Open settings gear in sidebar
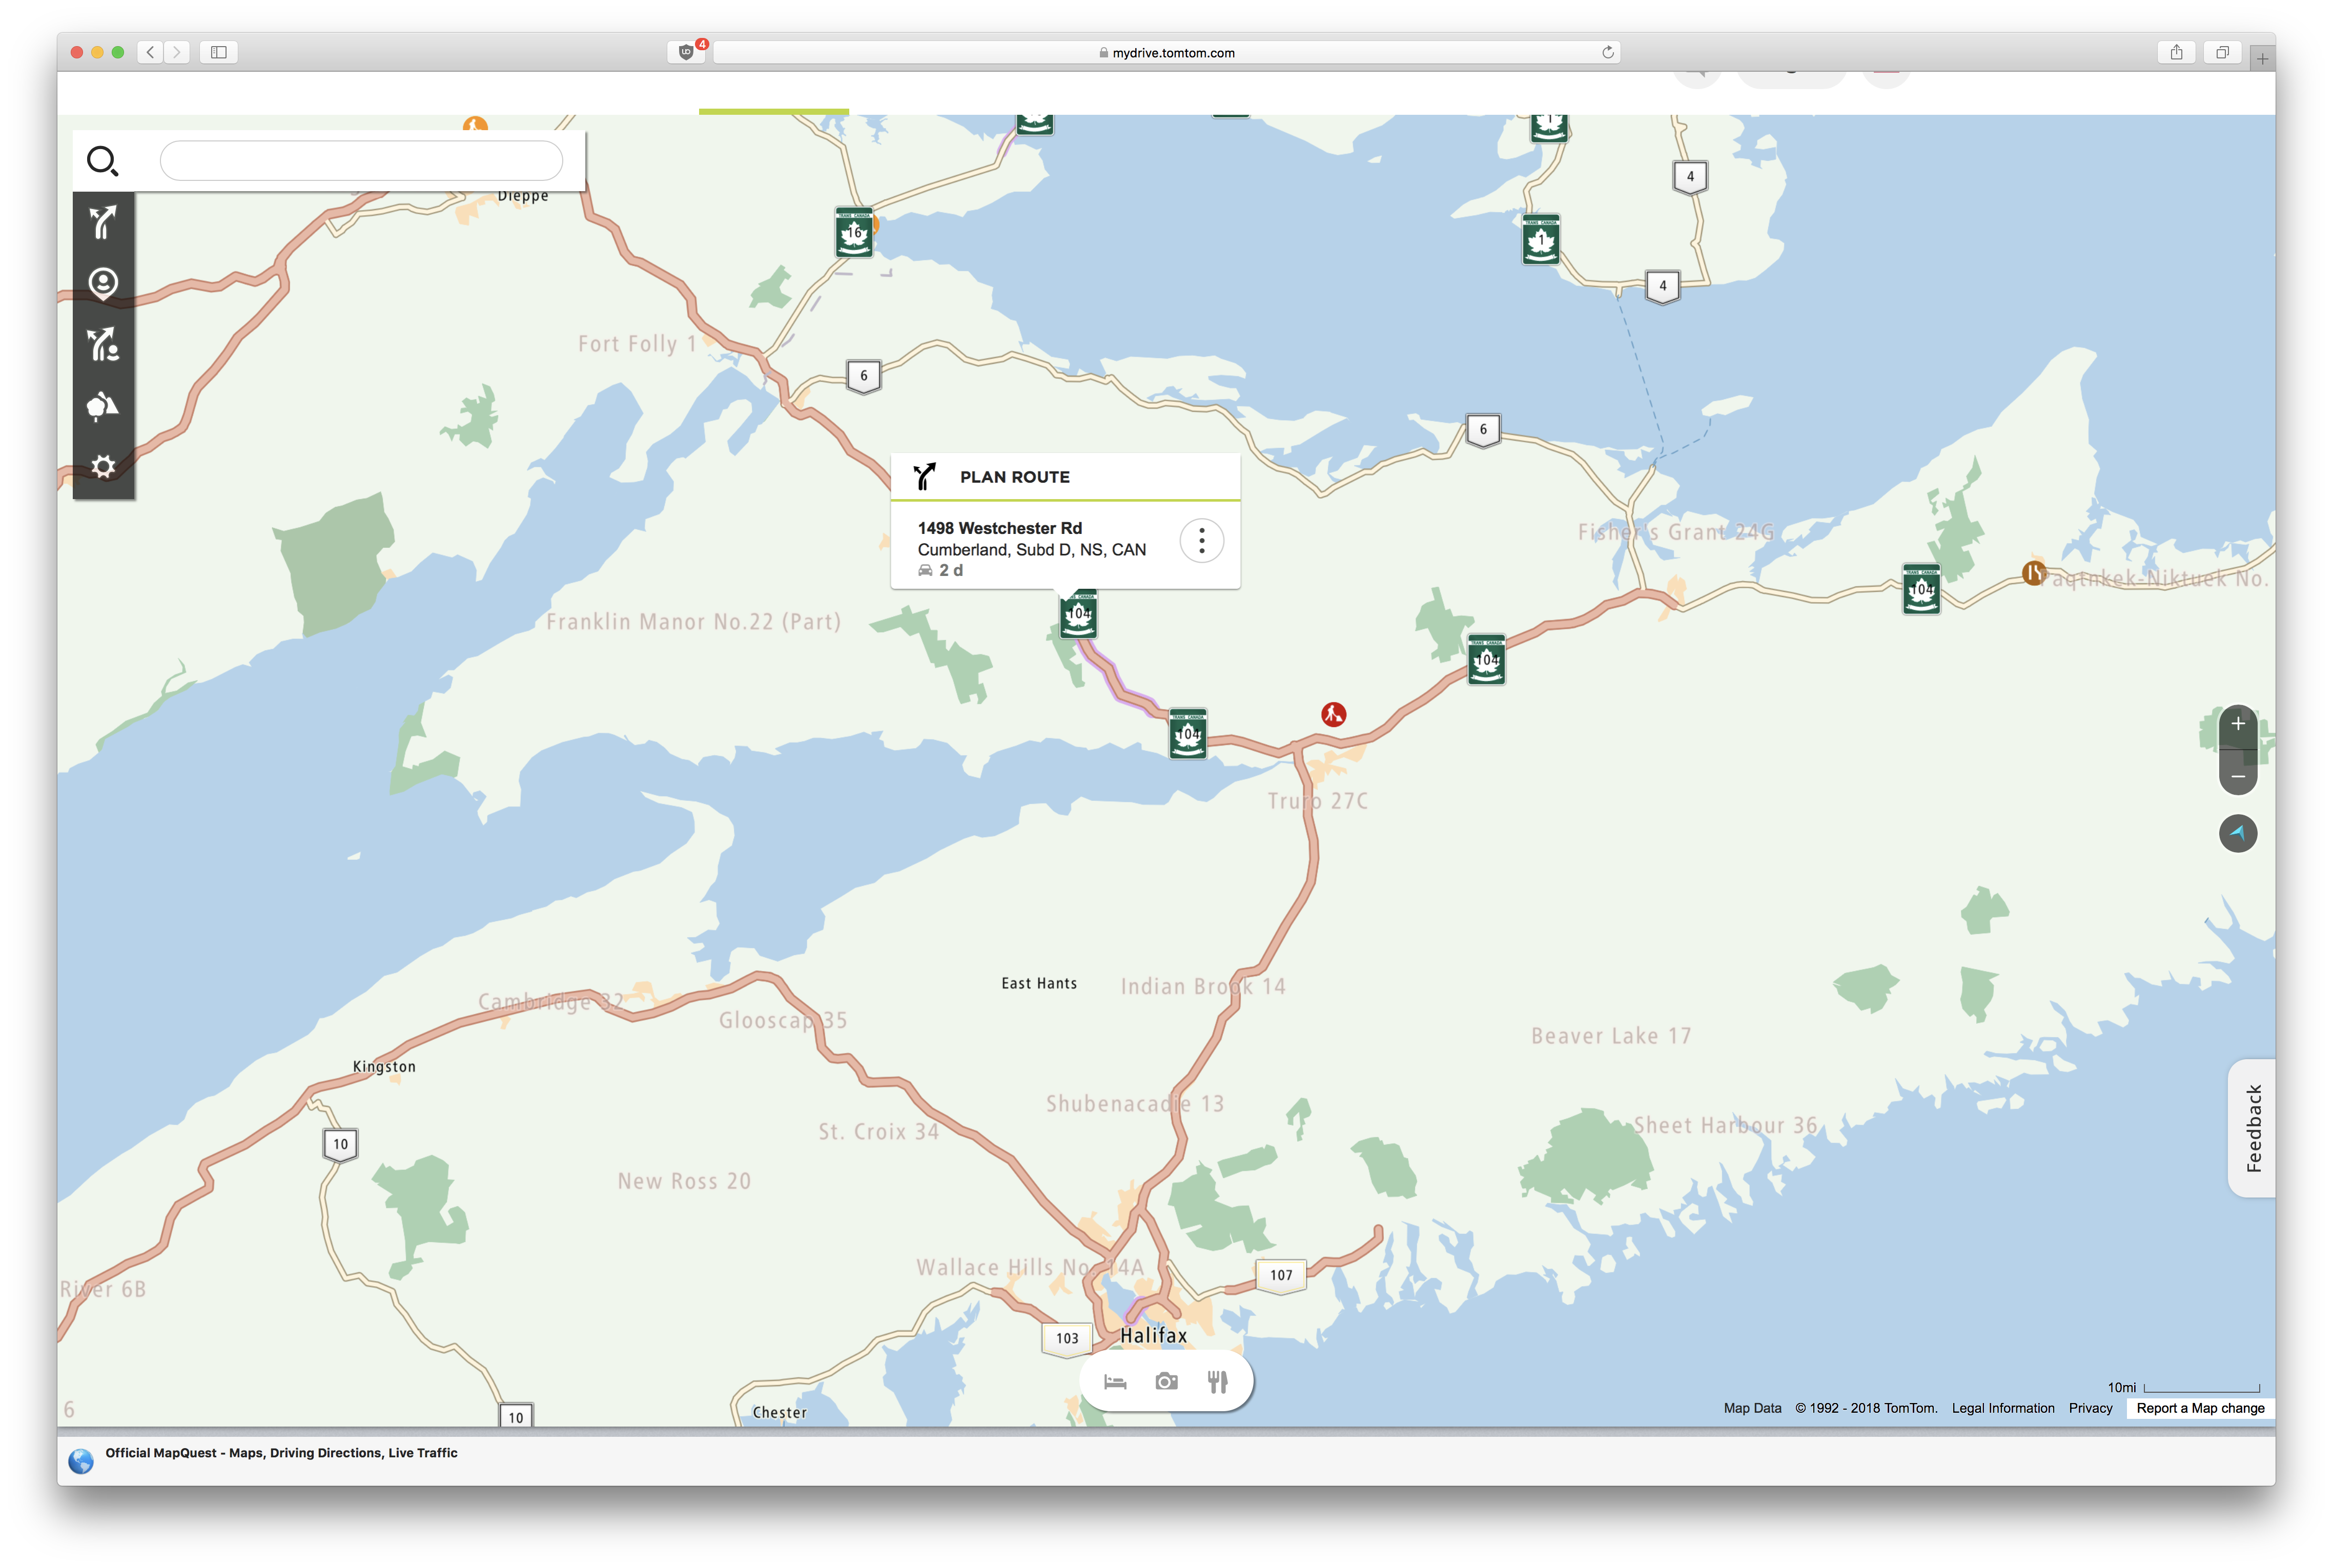2333x1568 pixels. tap(103, 466)
